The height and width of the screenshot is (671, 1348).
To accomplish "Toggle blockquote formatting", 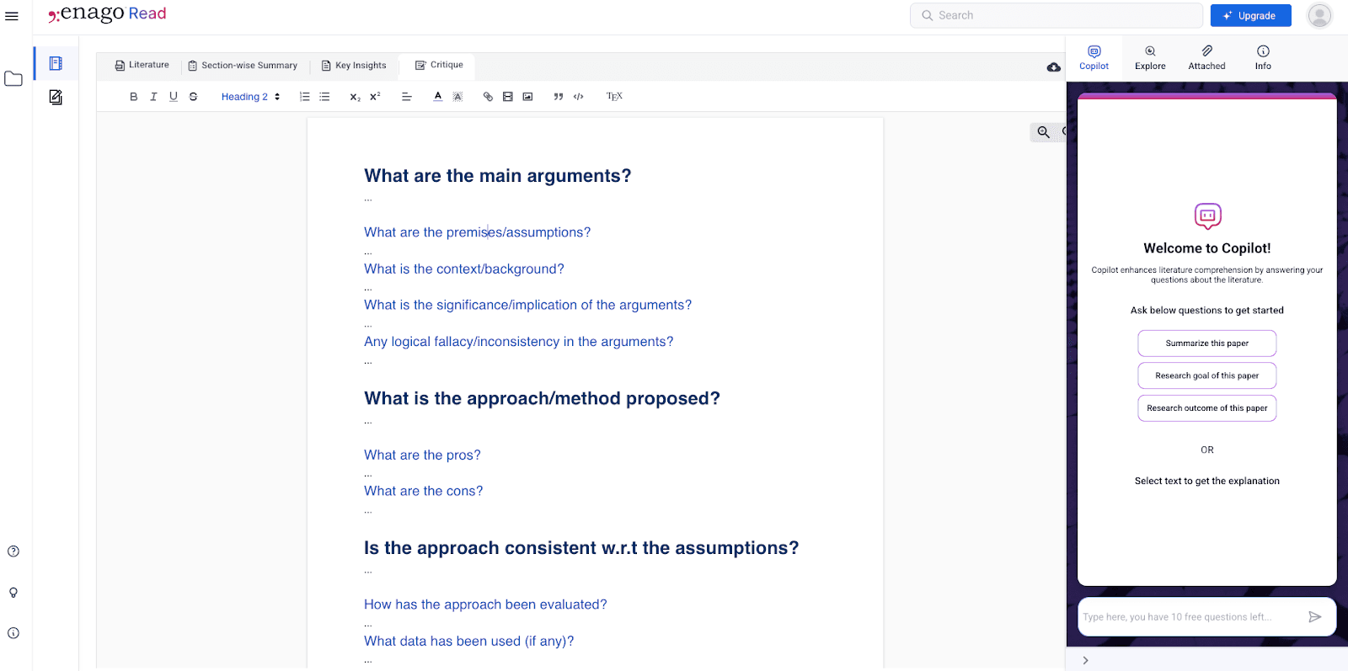I will pyautogui.click(x=559, y=97).
